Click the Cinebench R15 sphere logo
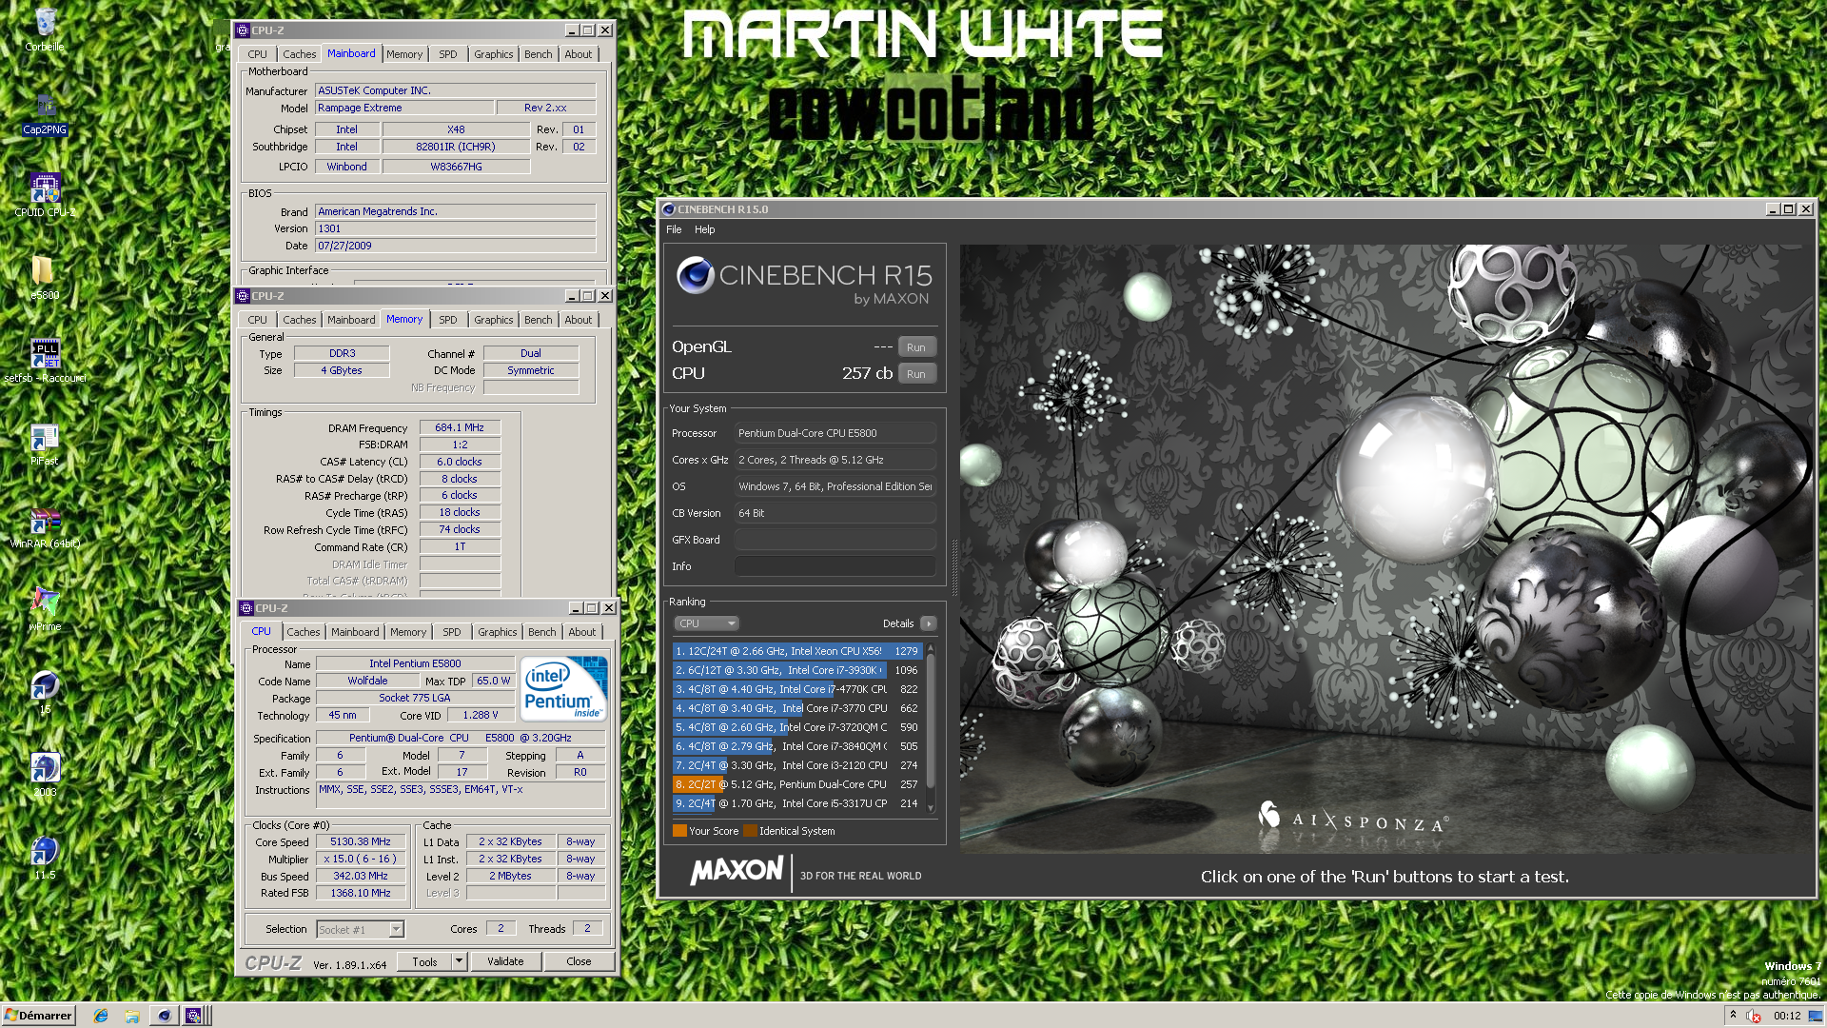The height and width of the screenshot is (1028, 1827). pos(696,275)
